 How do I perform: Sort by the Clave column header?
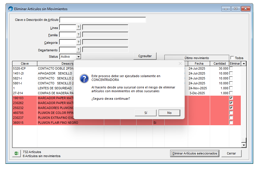coord(25,63)
